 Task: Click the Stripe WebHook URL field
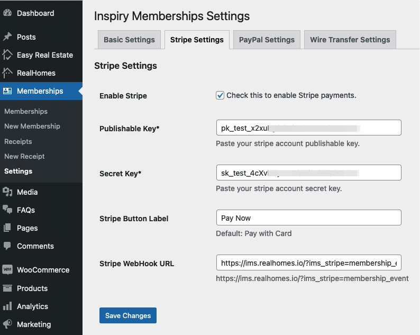(x=308, y=262)
